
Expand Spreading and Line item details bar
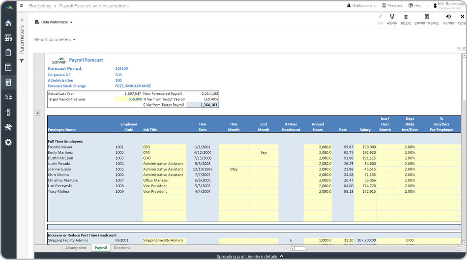250,257
